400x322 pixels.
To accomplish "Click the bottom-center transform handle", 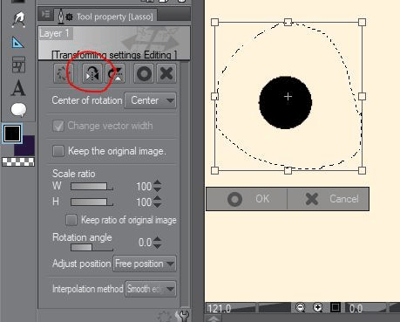I will click(x=288, y=170).
